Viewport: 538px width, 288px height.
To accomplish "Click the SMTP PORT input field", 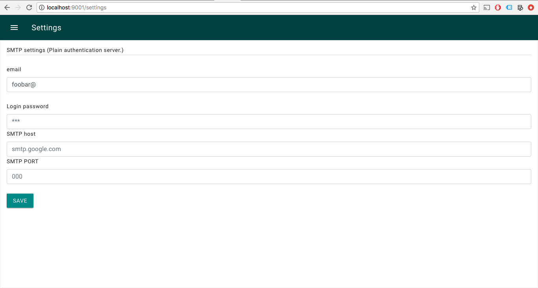I will click(x=269, y=177).
